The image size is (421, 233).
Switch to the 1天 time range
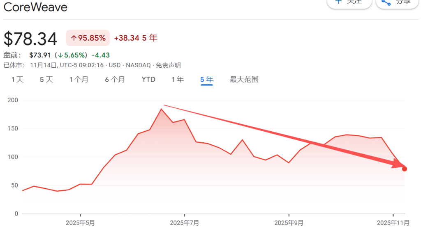tap(17, 80)
